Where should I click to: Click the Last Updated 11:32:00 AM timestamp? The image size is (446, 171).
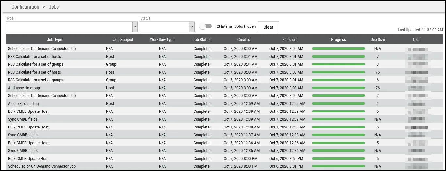point(421,30)
